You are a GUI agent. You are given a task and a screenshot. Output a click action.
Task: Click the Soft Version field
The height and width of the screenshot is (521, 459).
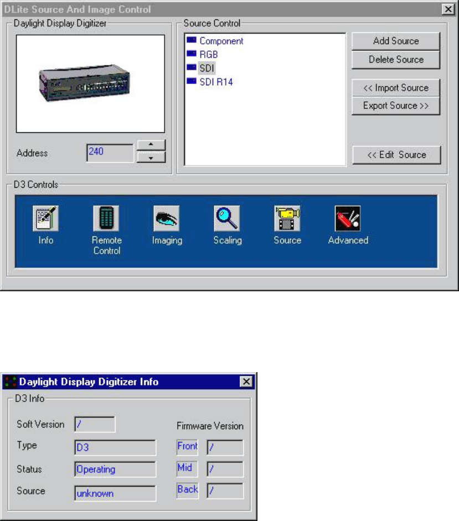[x=95, y=424]
